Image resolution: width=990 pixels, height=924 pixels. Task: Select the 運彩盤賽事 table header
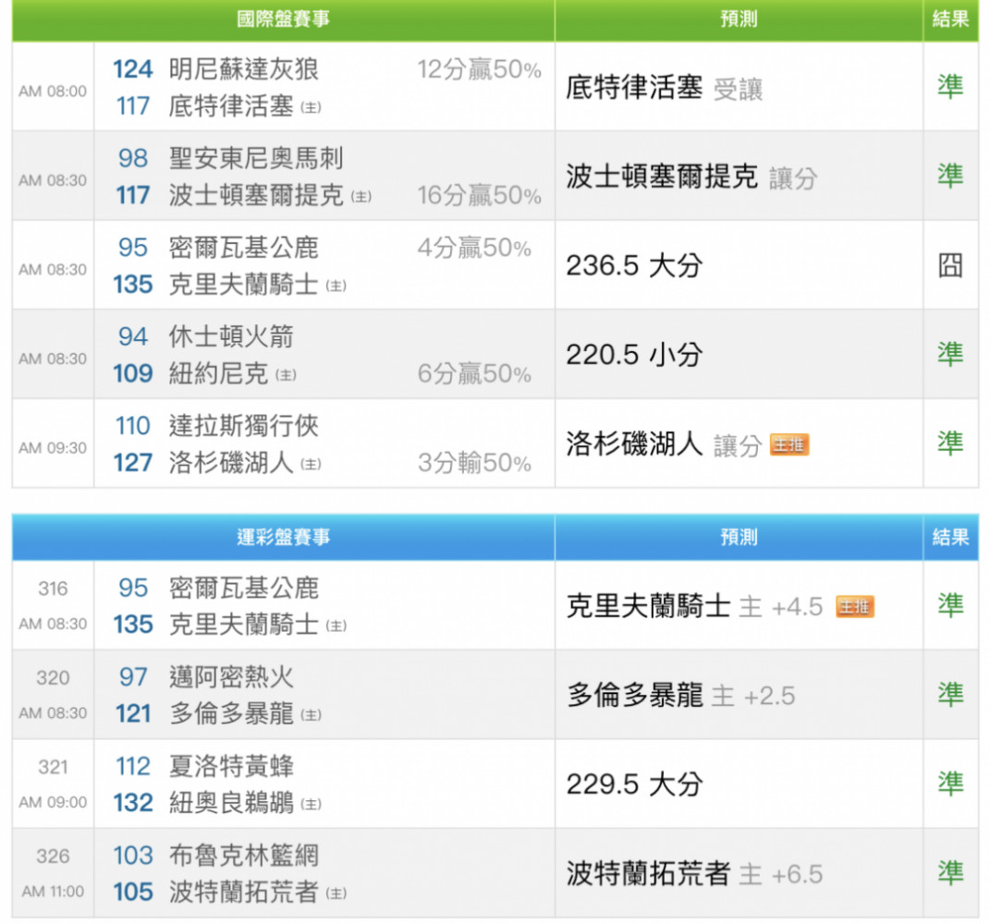[x=284, y=537]
